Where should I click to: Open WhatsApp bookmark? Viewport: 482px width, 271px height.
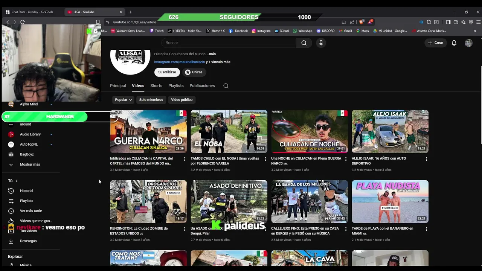302,31
